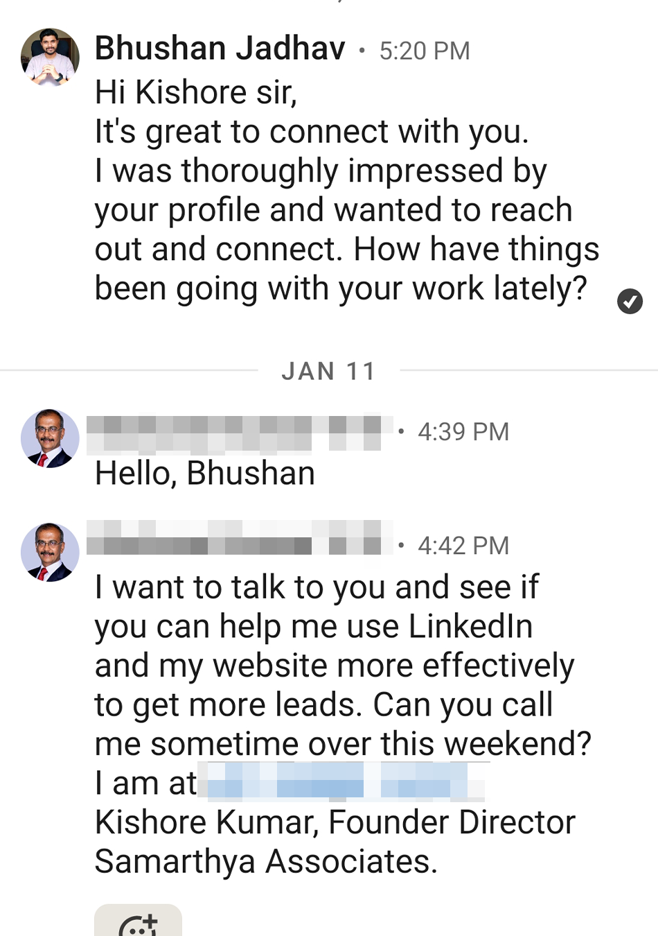The width and height of the screenshot is (658, 936).
Task: Click the Bhushan Jadhav sender name
Action: pyautogui.click(x=220, y=49)
